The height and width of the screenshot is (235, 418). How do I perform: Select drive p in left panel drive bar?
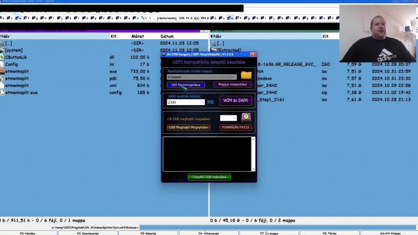point(93,18)
